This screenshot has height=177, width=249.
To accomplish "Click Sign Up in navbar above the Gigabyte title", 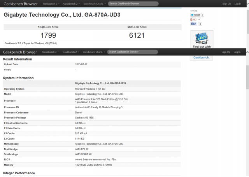I will (x=226, y=4).
